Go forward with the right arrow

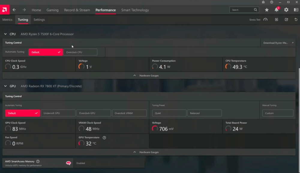pos(24,10)
